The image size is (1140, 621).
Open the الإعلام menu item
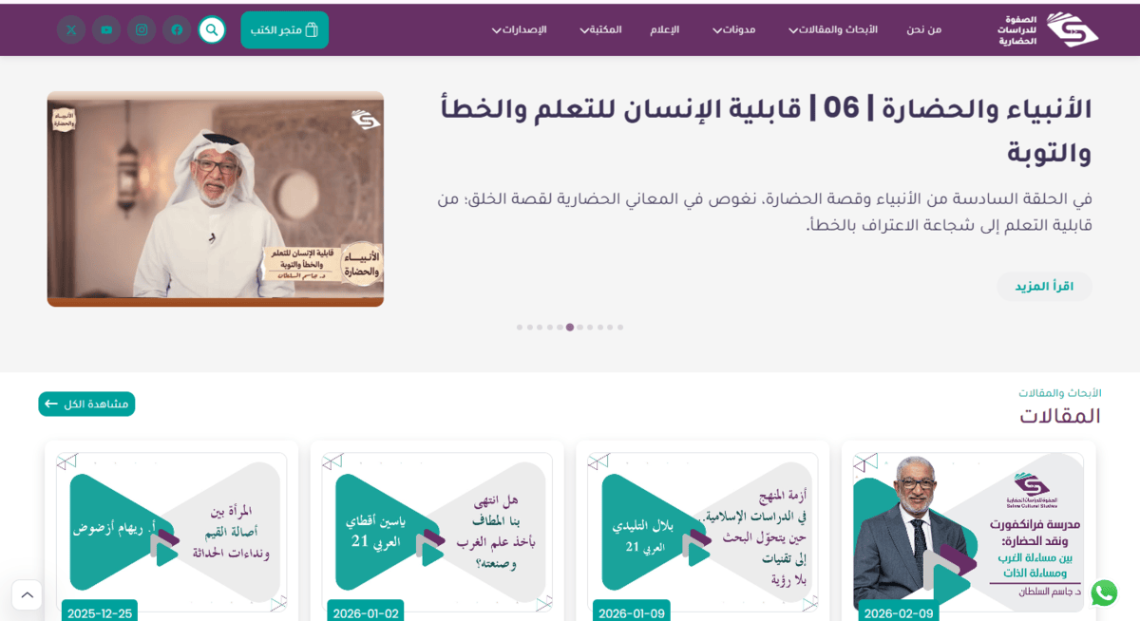pyautogui.click(x=665, y=29)
